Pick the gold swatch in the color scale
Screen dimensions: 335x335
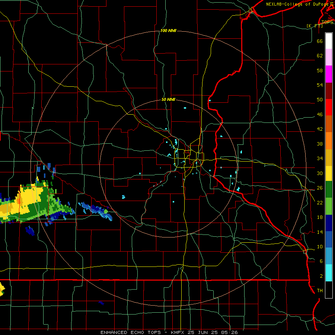[329, 157]
